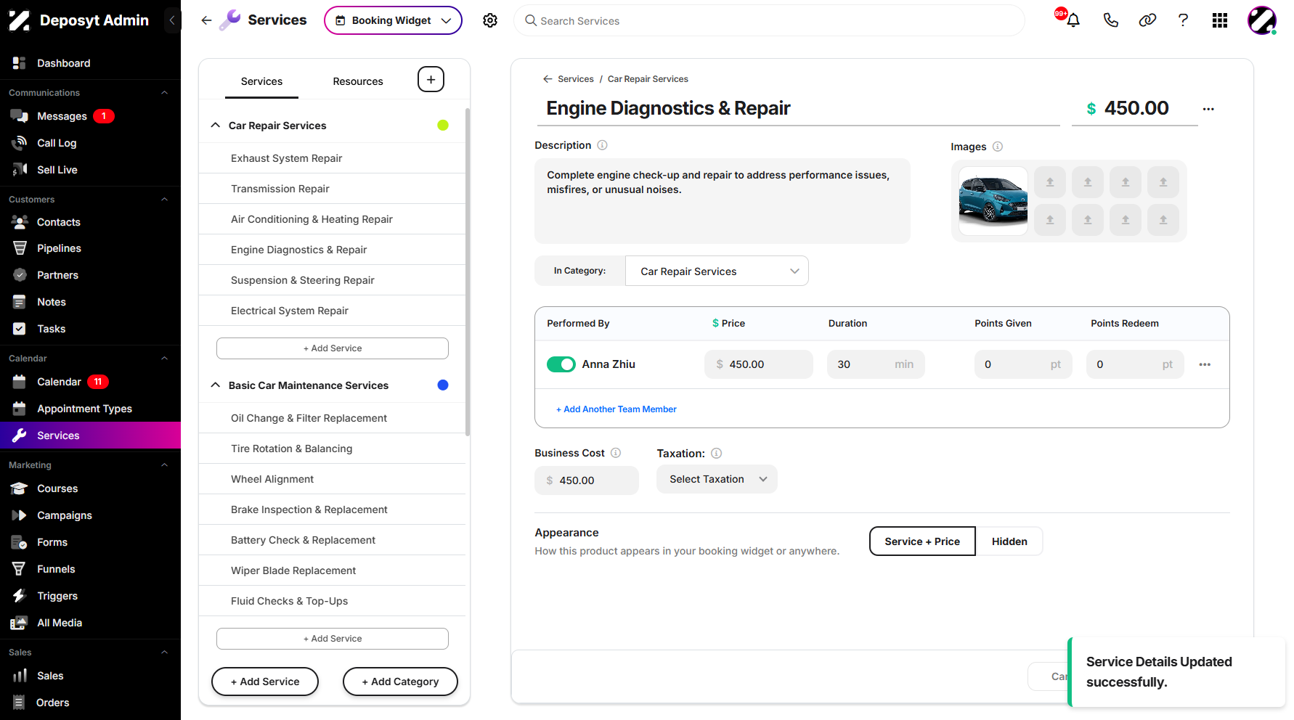Click the Add Service button under Electrical System Repair
This screenshot has width=1294, height=720.
pos(333,348)
